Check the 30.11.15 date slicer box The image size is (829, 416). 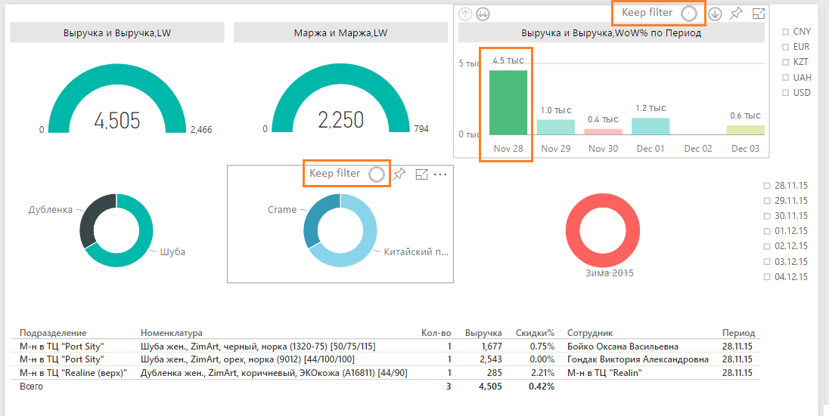click(x=767, y=216)
